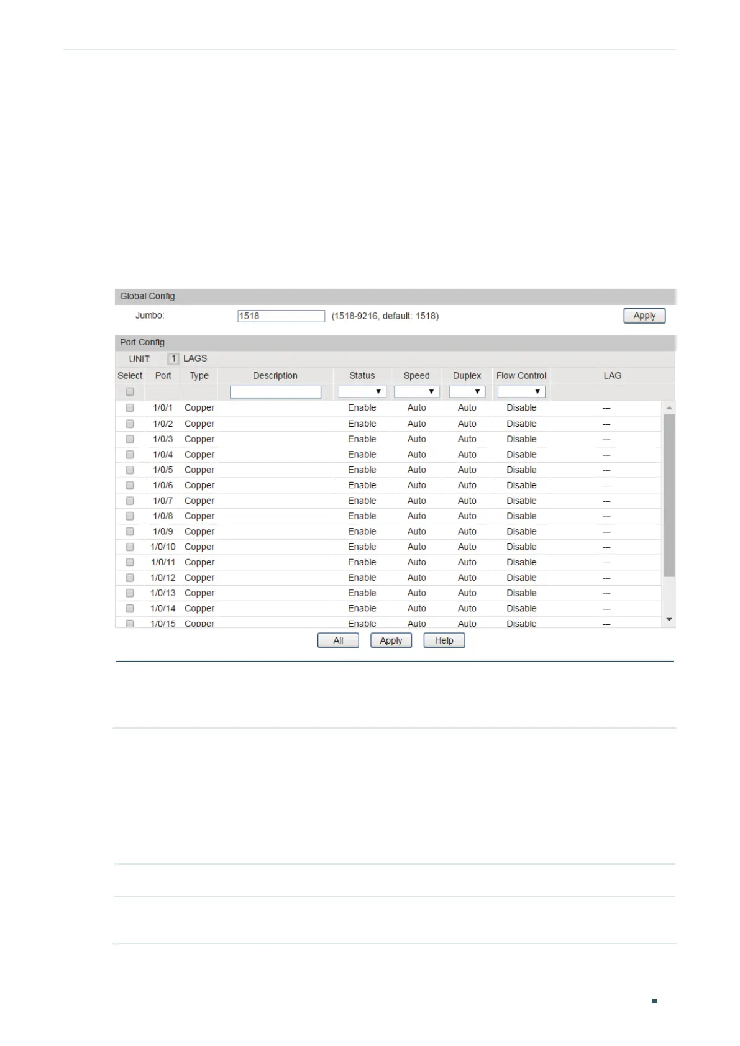
Task: Check the box for port 1/0/8
Action: coord(130,516)
